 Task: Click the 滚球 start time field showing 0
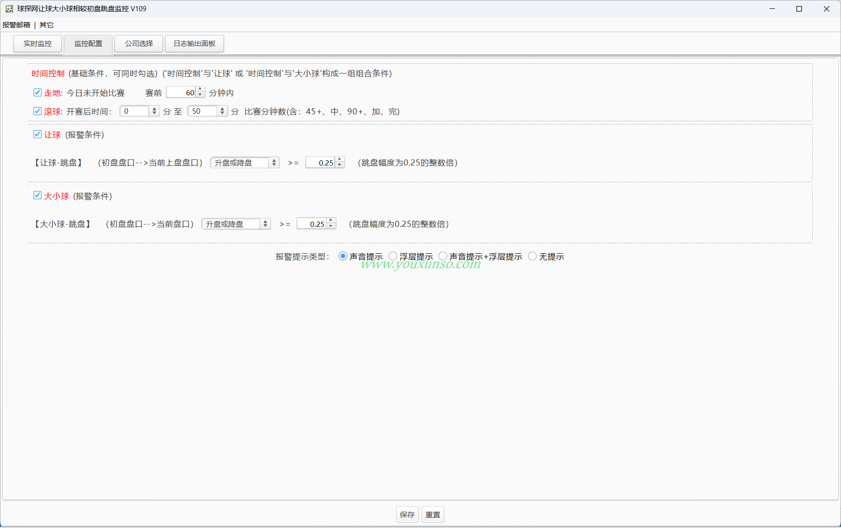coord(135,111)
